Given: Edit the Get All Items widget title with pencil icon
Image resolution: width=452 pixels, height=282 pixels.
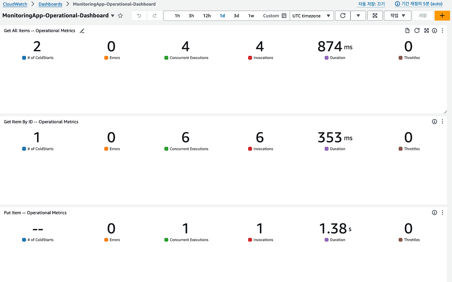Looking at the screenshot, I should [82, 31].
